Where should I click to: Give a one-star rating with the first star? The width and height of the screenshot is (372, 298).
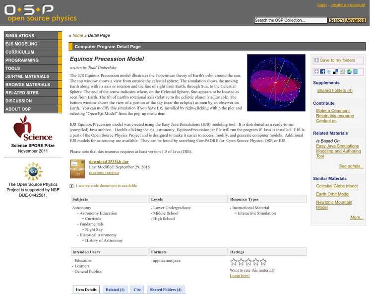tap(234, 262)
